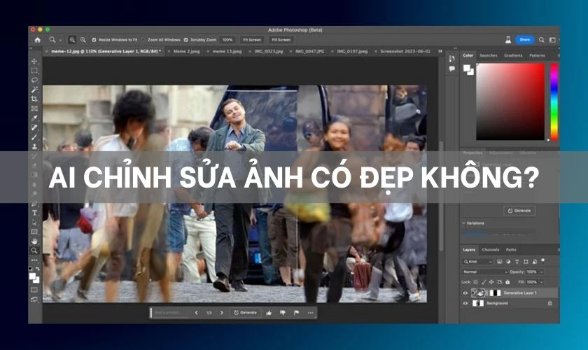This screenshot has width=588, height=350.
Task: Select the Path Selection tool
Action: pyautogui.click(x=34, y=222)
